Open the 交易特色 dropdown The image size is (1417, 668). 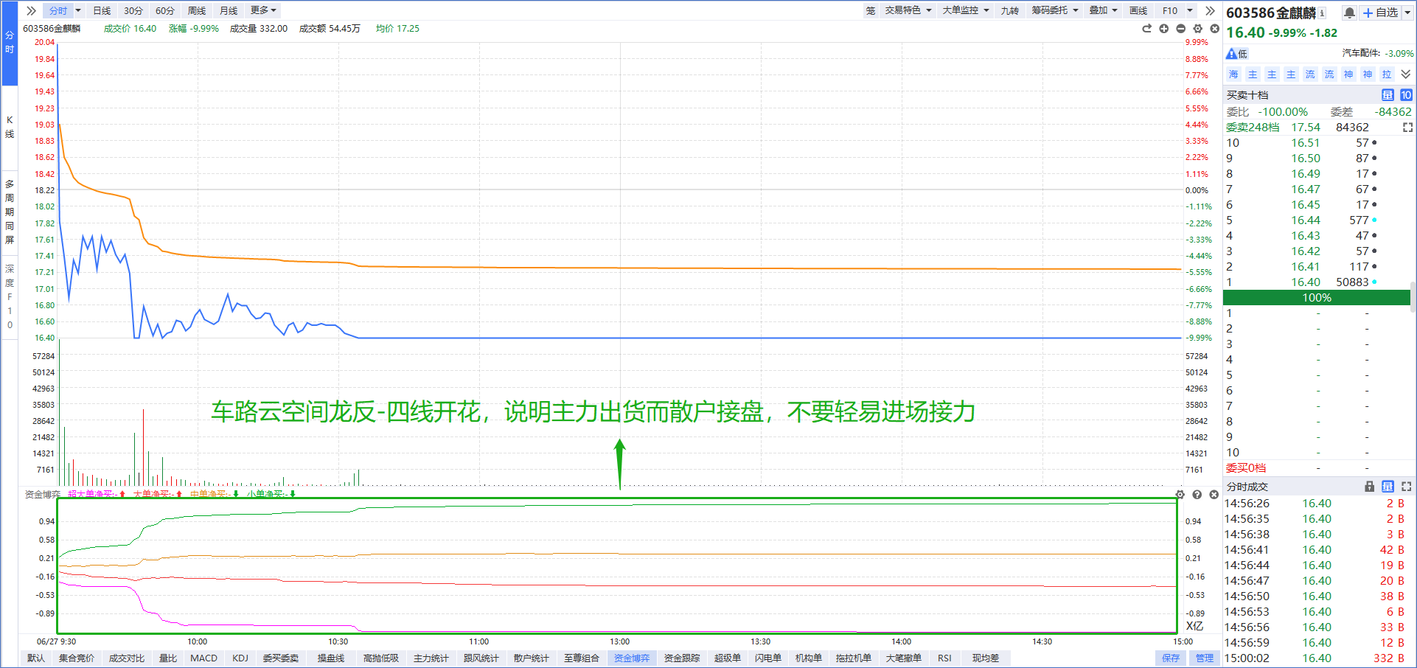(x=908, y=10)
